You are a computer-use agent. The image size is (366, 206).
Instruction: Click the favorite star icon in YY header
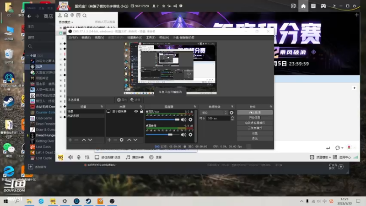(164, 6)
